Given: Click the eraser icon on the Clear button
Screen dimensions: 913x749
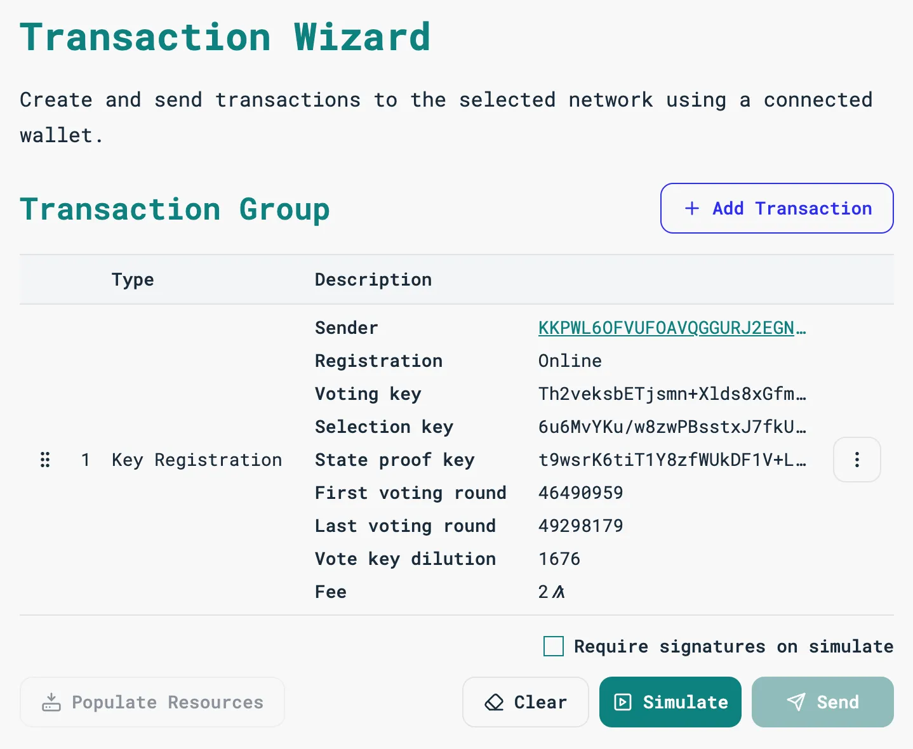Looking at the screenshot, I should pos(494,702).
